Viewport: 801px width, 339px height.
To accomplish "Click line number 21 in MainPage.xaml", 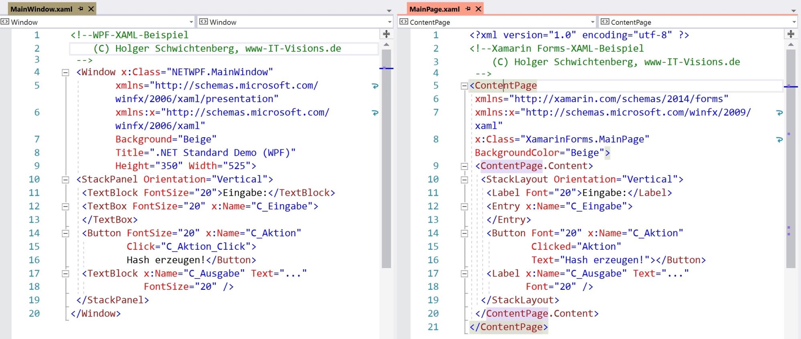I will click(x=433, y=327).
